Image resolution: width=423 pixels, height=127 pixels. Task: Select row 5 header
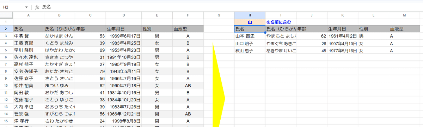pos(6,50)
